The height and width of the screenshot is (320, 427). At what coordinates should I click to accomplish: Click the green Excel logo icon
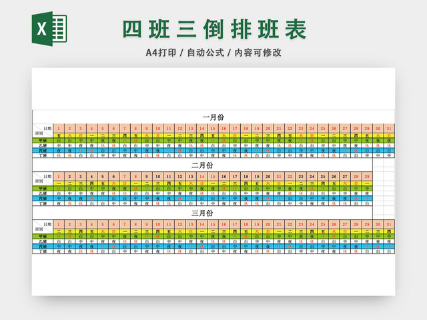pos(49,29)
